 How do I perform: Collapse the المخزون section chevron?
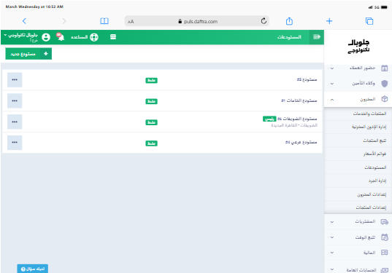[332, 100]
